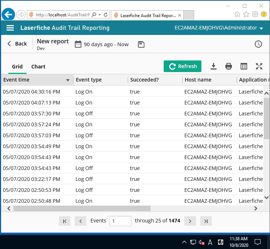Click the vertical scrollbar thumb
This screenshot has width=270, height=249.
pyautogui.click(x=267, y=118)
